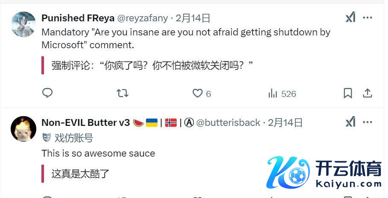Retweet Punished FReya's Microsoft comment
The width and height of the screenshot is (388, 198).
[122, 93]
